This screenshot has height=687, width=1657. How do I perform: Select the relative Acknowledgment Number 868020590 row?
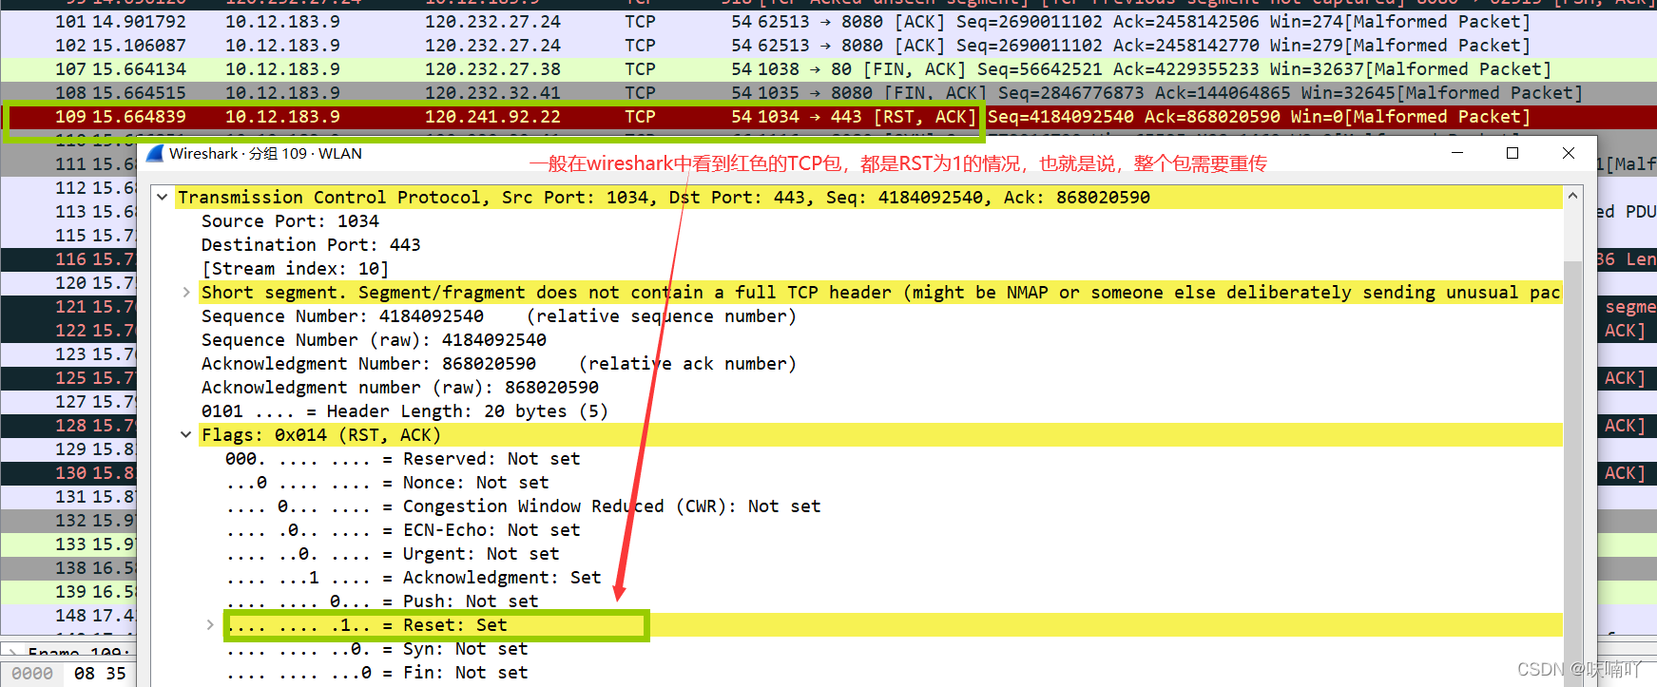(498, 364)
